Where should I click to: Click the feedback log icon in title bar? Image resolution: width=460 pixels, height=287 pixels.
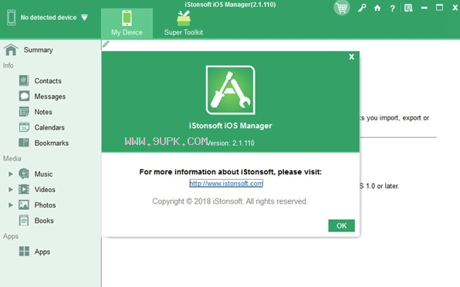point(408,8)
